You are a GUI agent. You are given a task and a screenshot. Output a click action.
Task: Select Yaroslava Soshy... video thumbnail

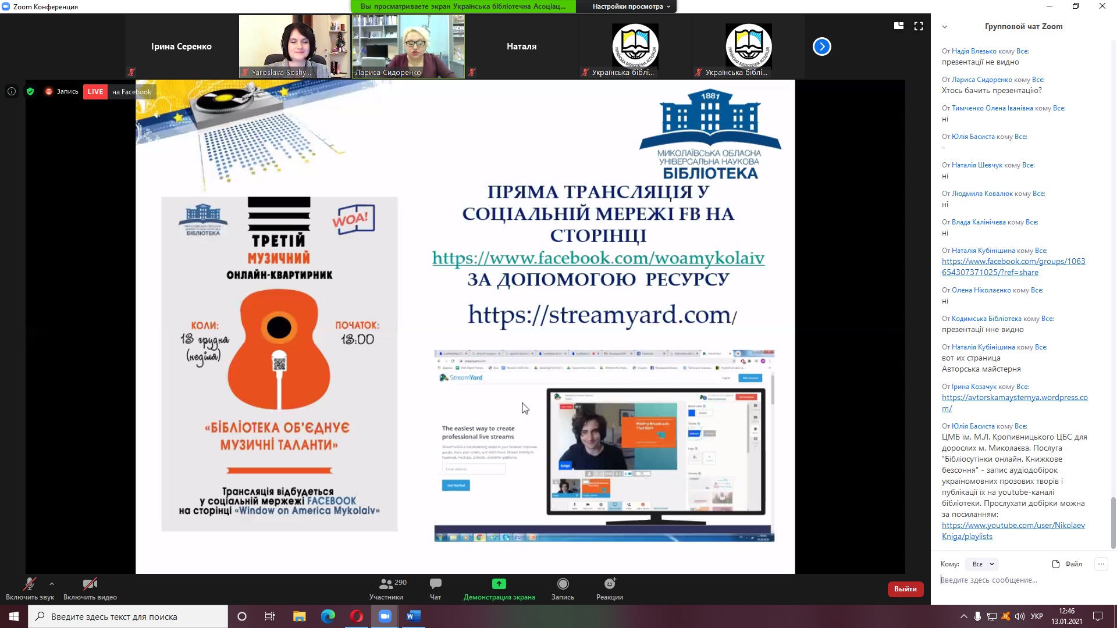click(x=294, y=47)
